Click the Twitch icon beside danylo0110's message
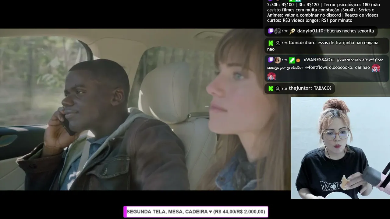 click(271, 31)
